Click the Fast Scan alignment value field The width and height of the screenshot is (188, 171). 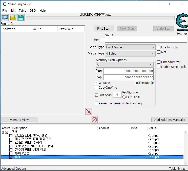pos(117,95)
